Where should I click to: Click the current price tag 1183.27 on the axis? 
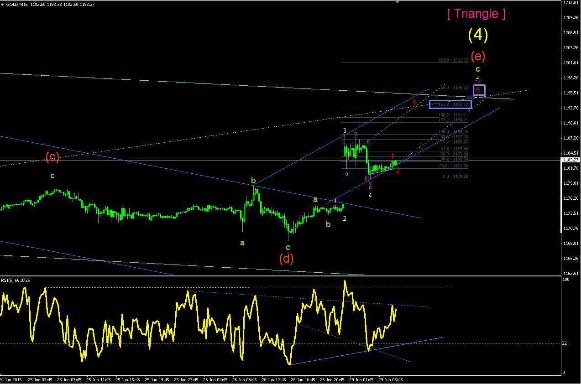(571, 160)
